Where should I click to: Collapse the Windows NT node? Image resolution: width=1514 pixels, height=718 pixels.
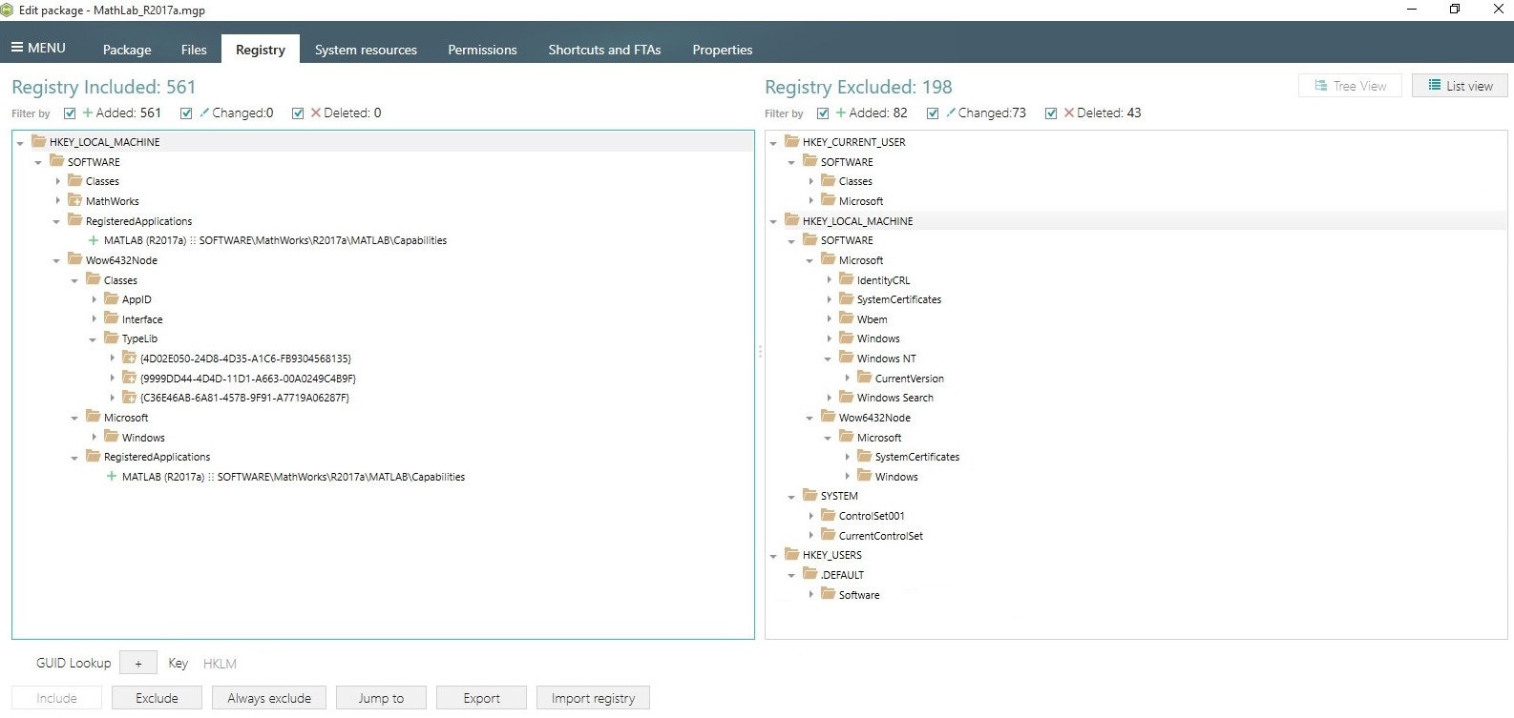828,359
